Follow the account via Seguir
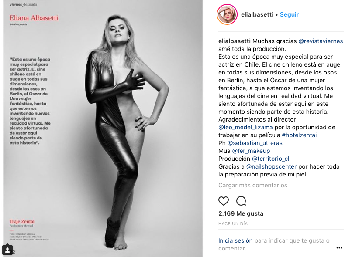Image resolution: width=352 pixels, height=257 pixels. pos(289,14)
